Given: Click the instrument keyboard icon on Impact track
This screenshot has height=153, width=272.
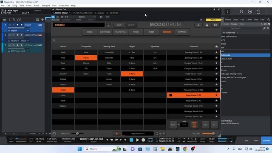Looking at the screenshot, I should [40, 25].
